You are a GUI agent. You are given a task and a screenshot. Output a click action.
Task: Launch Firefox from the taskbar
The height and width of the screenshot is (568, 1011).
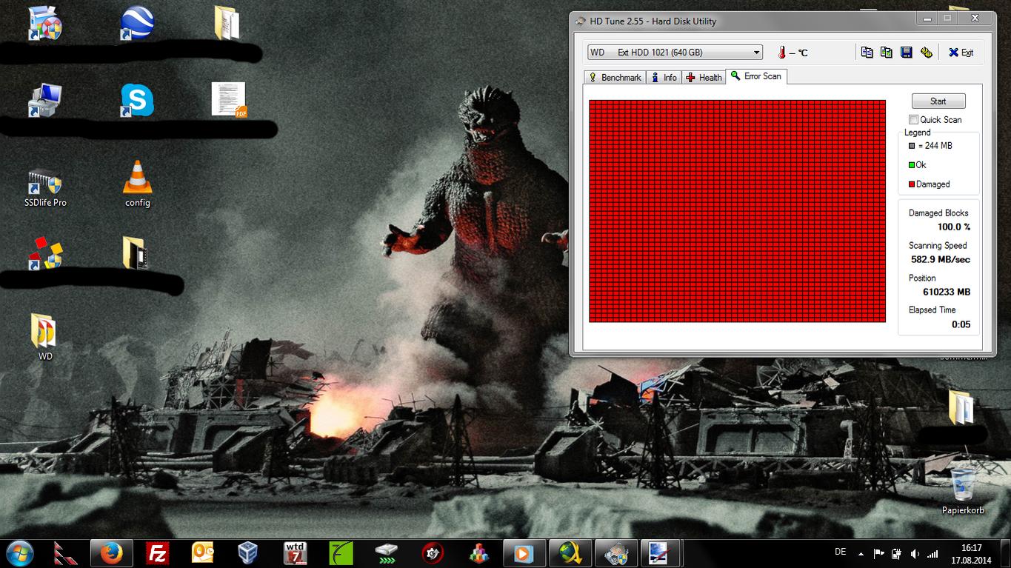[111, 553]
